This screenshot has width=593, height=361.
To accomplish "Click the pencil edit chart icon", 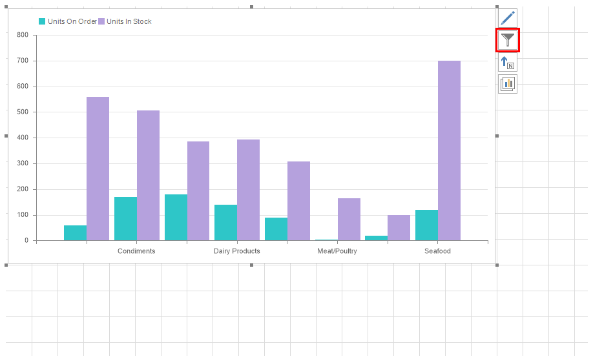I will [508, 18].
